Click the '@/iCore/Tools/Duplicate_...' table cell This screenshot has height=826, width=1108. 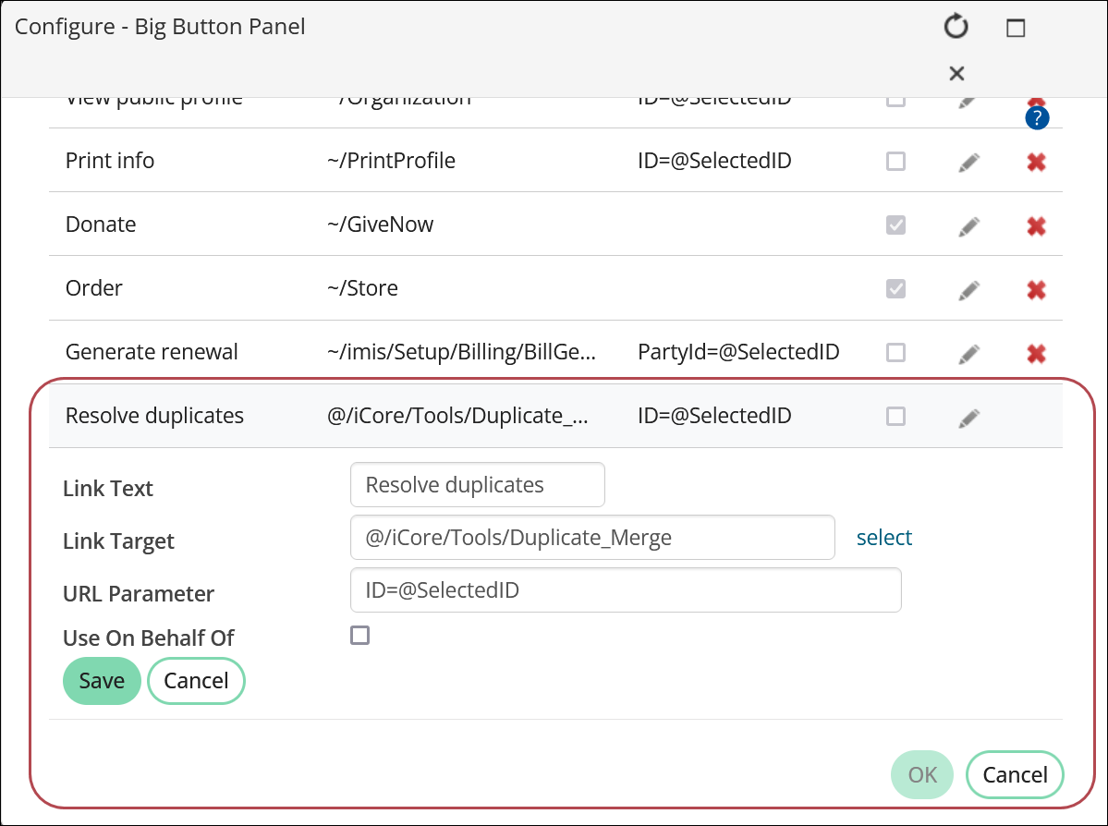pyautogui.click(x=457, y=416)
